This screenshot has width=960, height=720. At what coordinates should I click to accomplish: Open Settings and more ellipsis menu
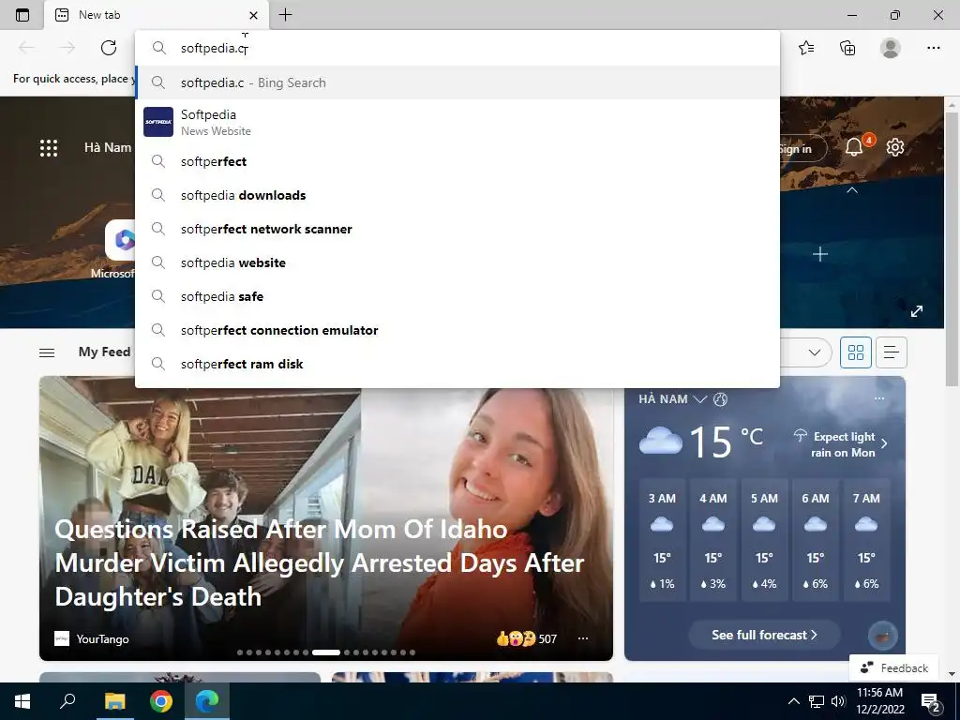[933, 48]
